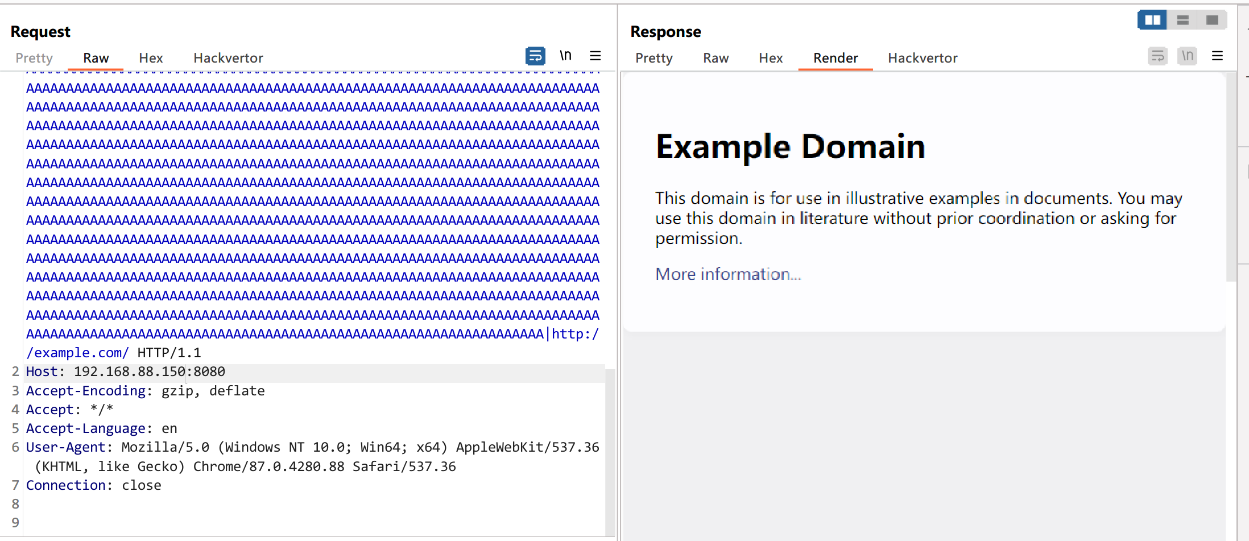Image resolution: width=1249 pixels, height=541 pixels.
Task: Switch to the Response Raw tab
Action: tap(716, 58)
